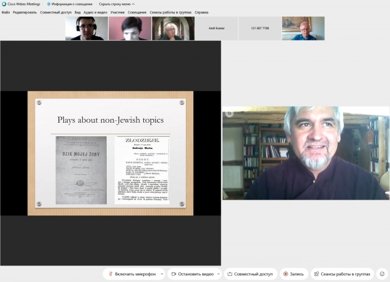This screenshot has height=282, width=390.
Task: Expand the video options arrow
Action: 218,274
